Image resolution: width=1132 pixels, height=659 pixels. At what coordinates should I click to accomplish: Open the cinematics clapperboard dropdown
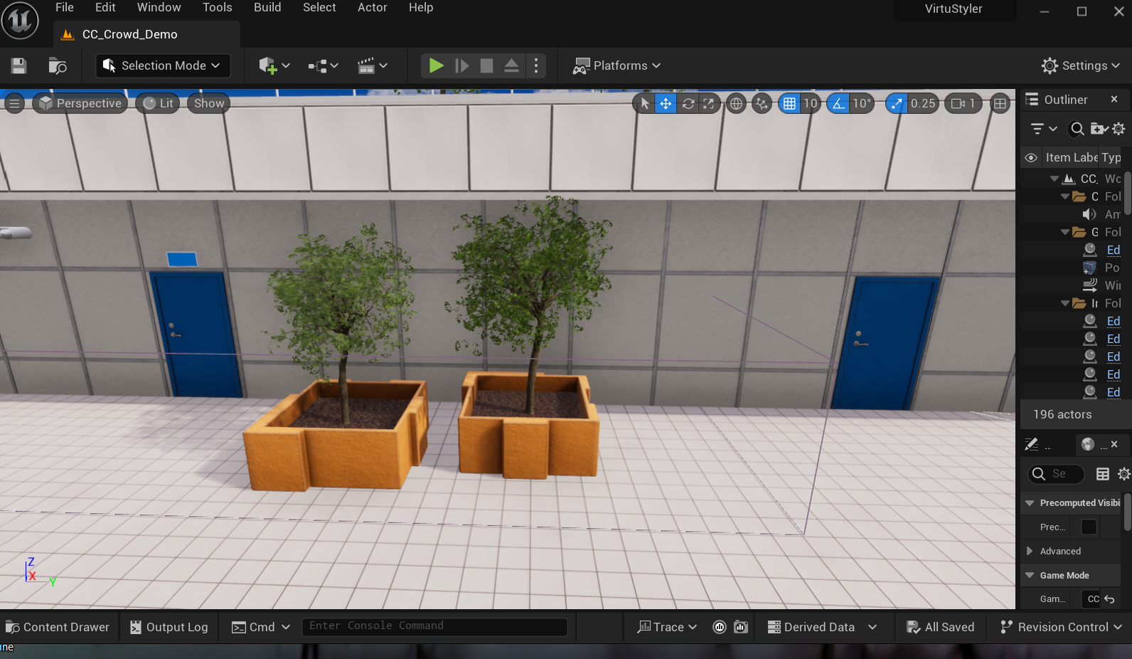tap(372, 65)
